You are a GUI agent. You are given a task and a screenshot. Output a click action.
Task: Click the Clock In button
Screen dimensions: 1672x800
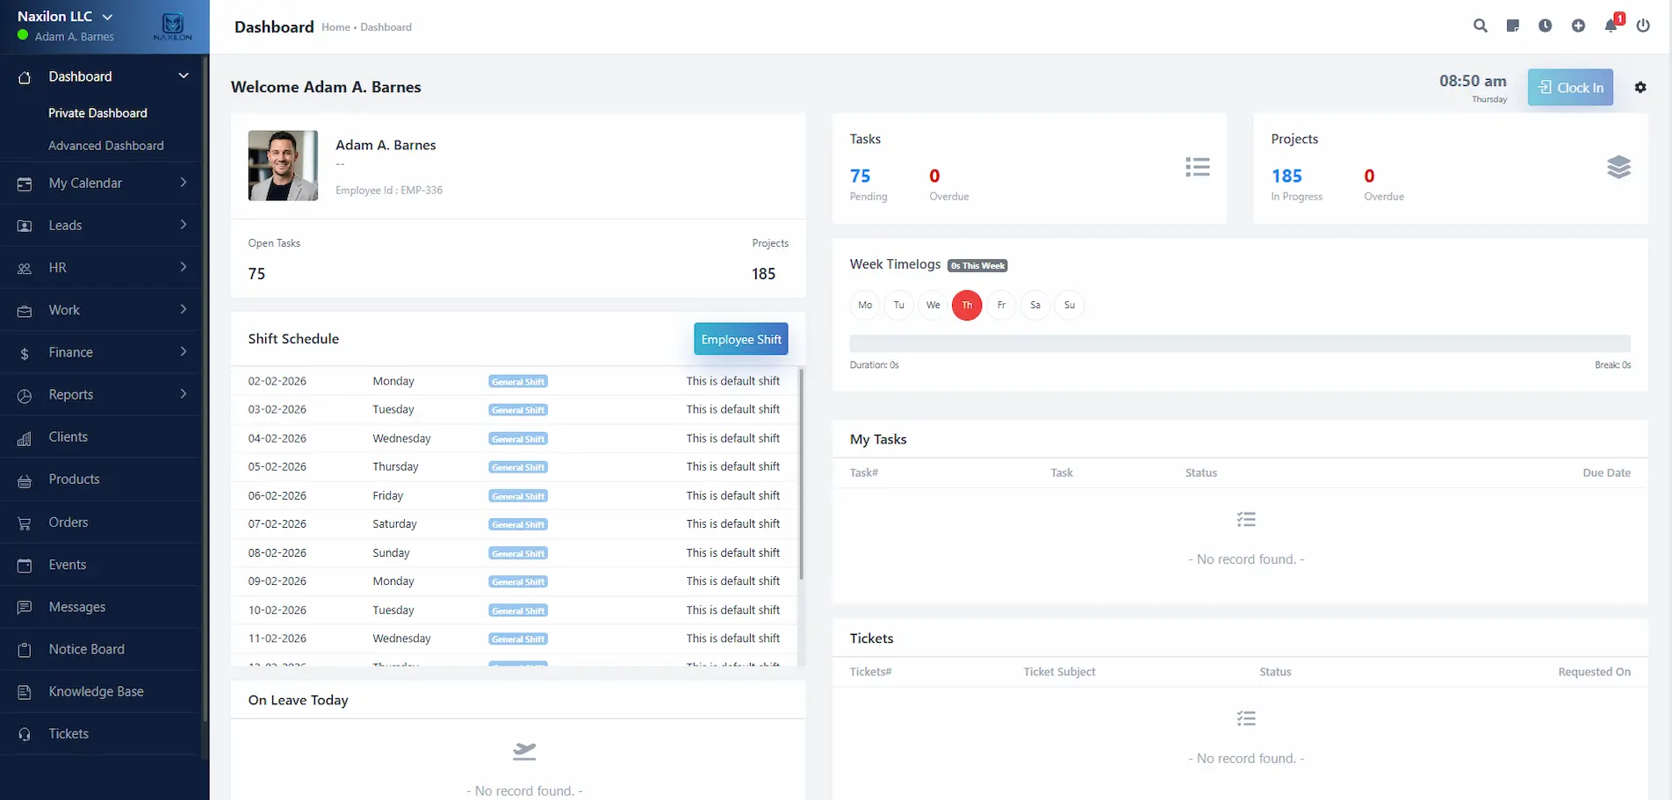pyautogui.click(x=1570, y=88)
